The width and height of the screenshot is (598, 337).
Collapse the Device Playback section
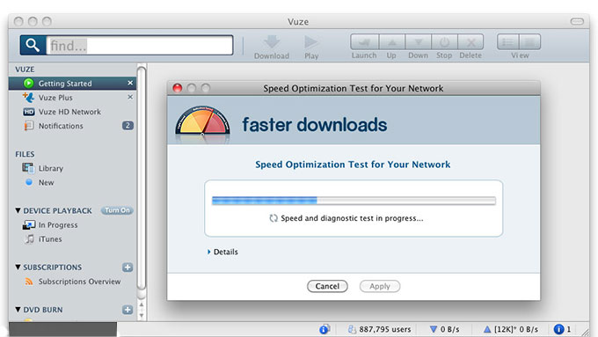[18, 210]
